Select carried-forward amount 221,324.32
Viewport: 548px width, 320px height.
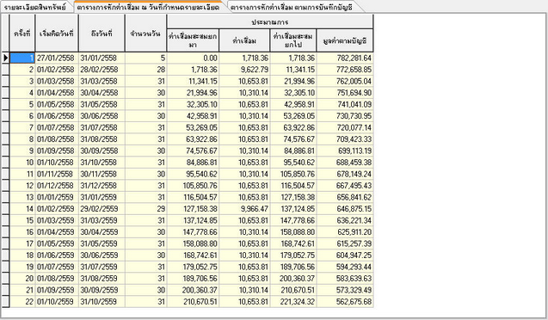[x=292, y=301]
